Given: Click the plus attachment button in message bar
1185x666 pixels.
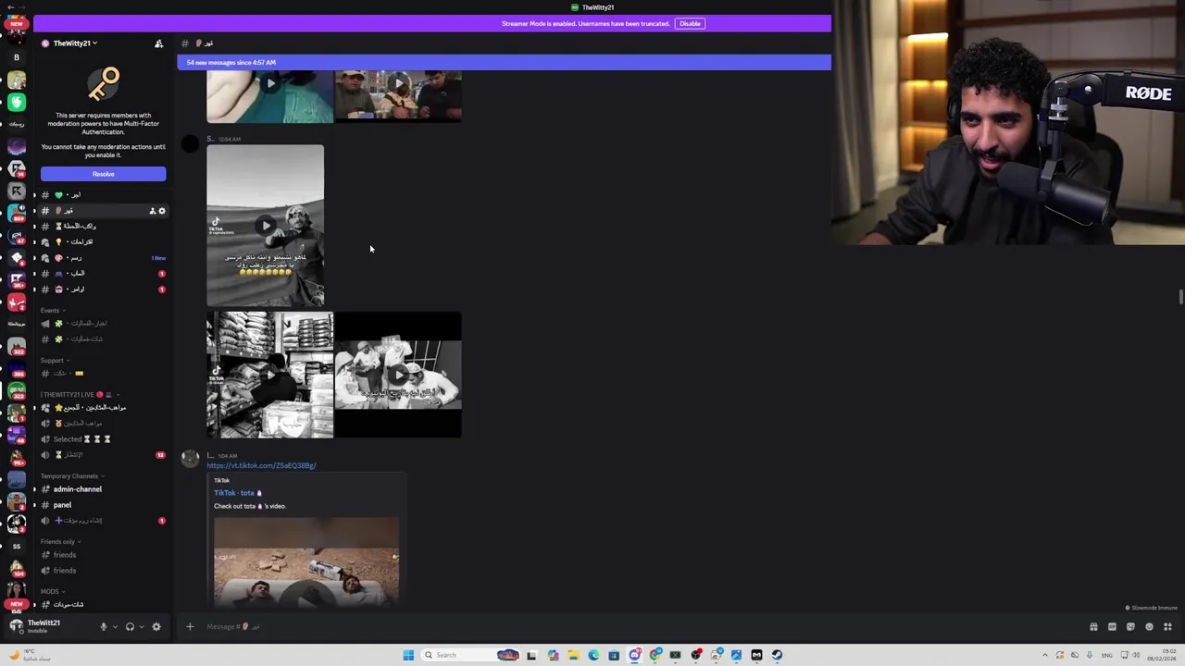Looking at the screenshot, I should point(190,626).
